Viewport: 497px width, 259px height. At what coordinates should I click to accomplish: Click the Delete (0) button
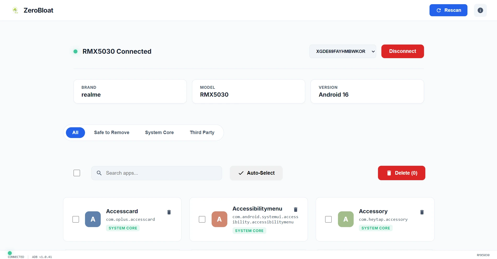click(402, 173)
